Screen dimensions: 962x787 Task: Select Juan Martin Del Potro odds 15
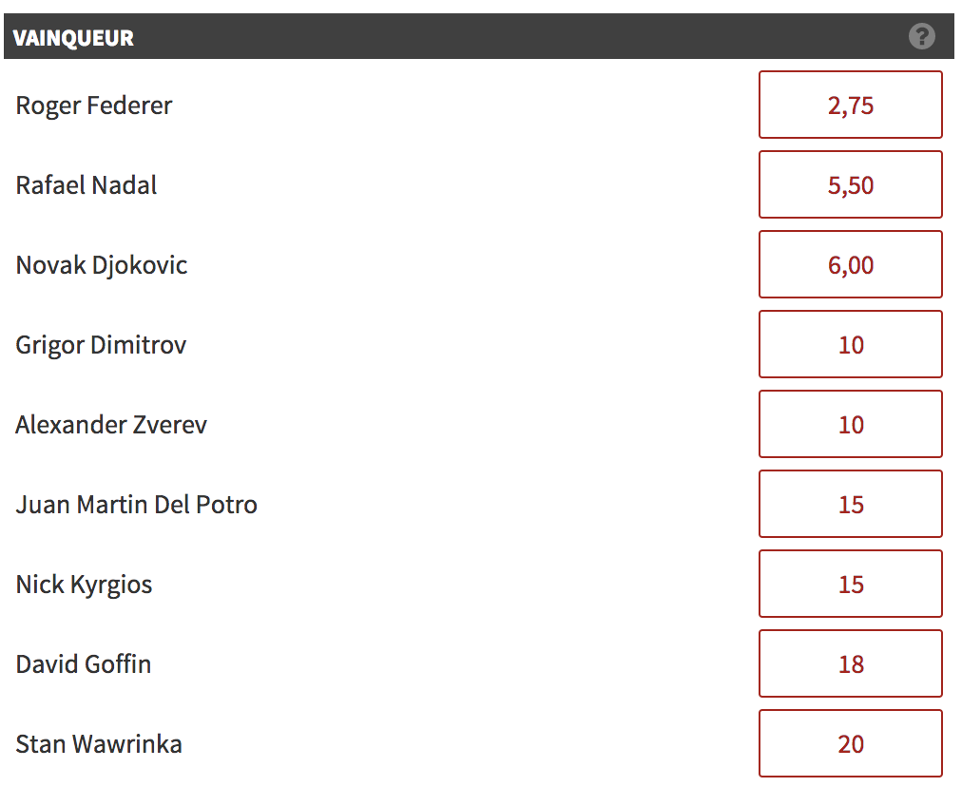click(x=851, y=504)
